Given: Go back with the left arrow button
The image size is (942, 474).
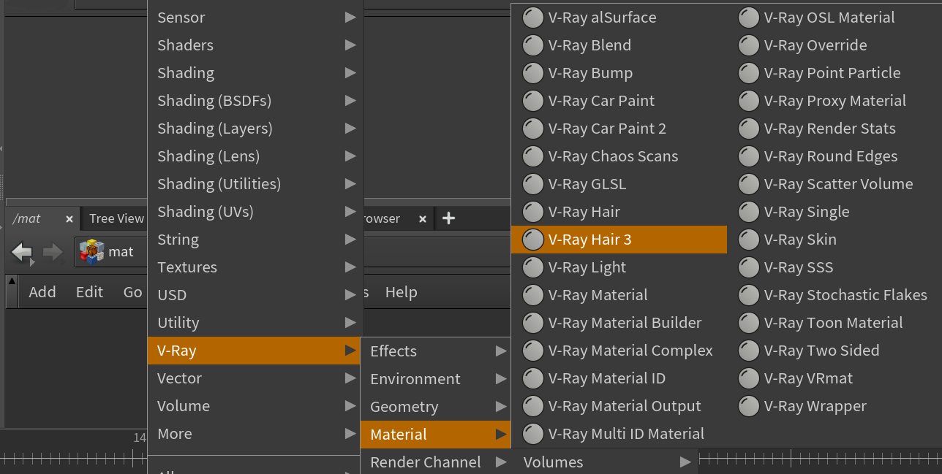Looking at the screenshot, I should (x=23, y=253).
